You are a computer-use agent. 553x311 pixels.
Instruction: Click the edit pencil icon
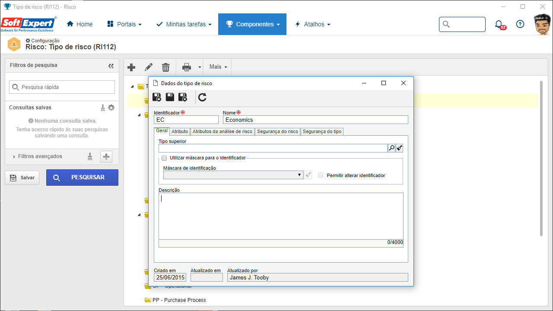149,67
